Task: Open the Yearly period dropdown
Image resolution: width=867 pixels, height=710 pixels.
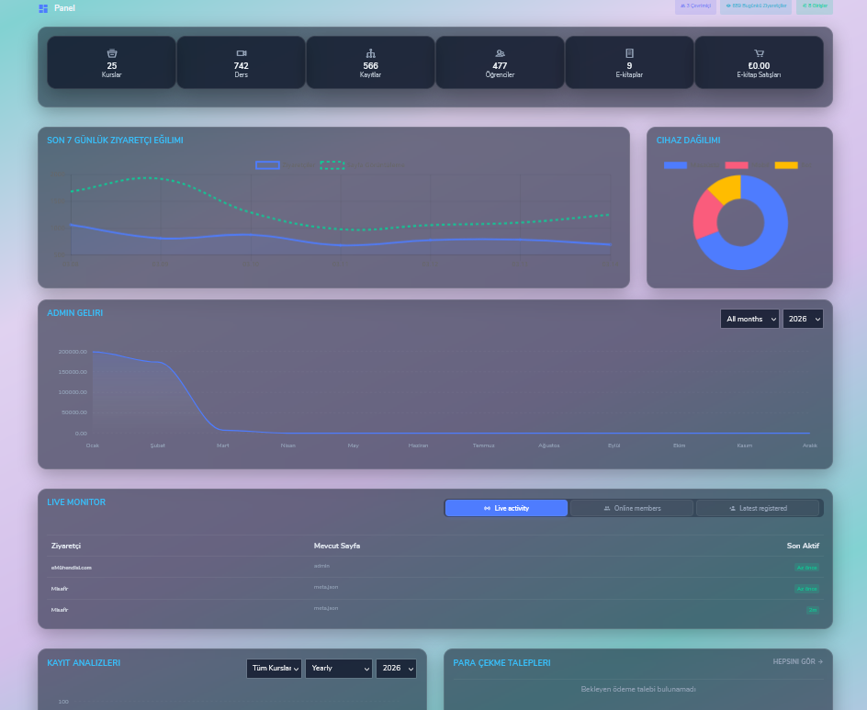Action: click(339, 669)
